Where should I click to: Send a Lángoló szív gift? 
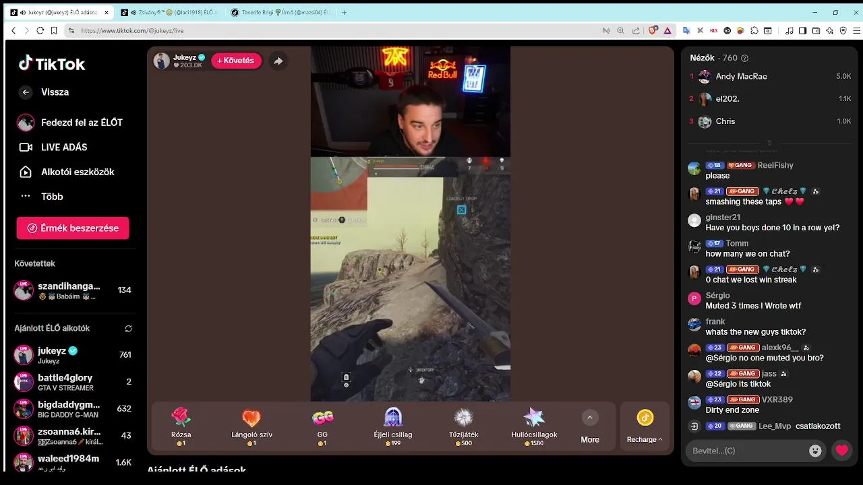tap(251, 426)
